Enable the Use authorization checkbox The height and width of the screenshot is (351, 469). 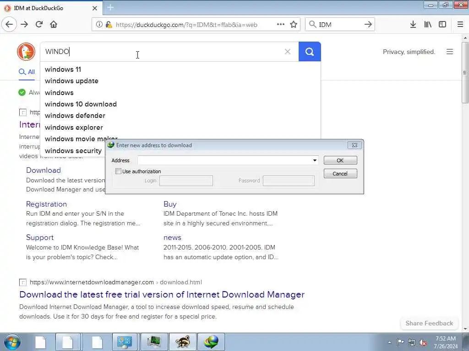118,171
